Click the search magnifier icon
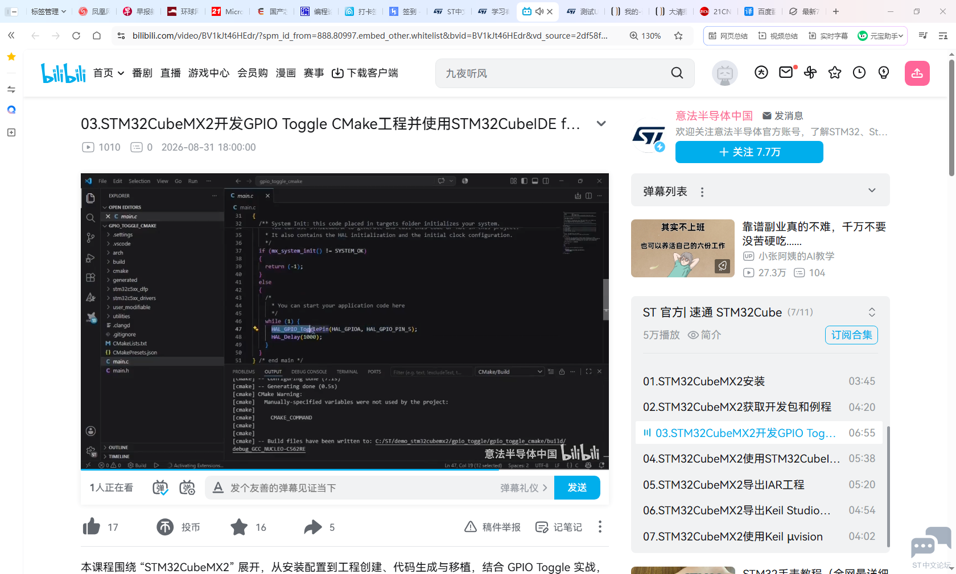Image resolution: width=956 pixels, height=574 pixels. click(677, 73)
